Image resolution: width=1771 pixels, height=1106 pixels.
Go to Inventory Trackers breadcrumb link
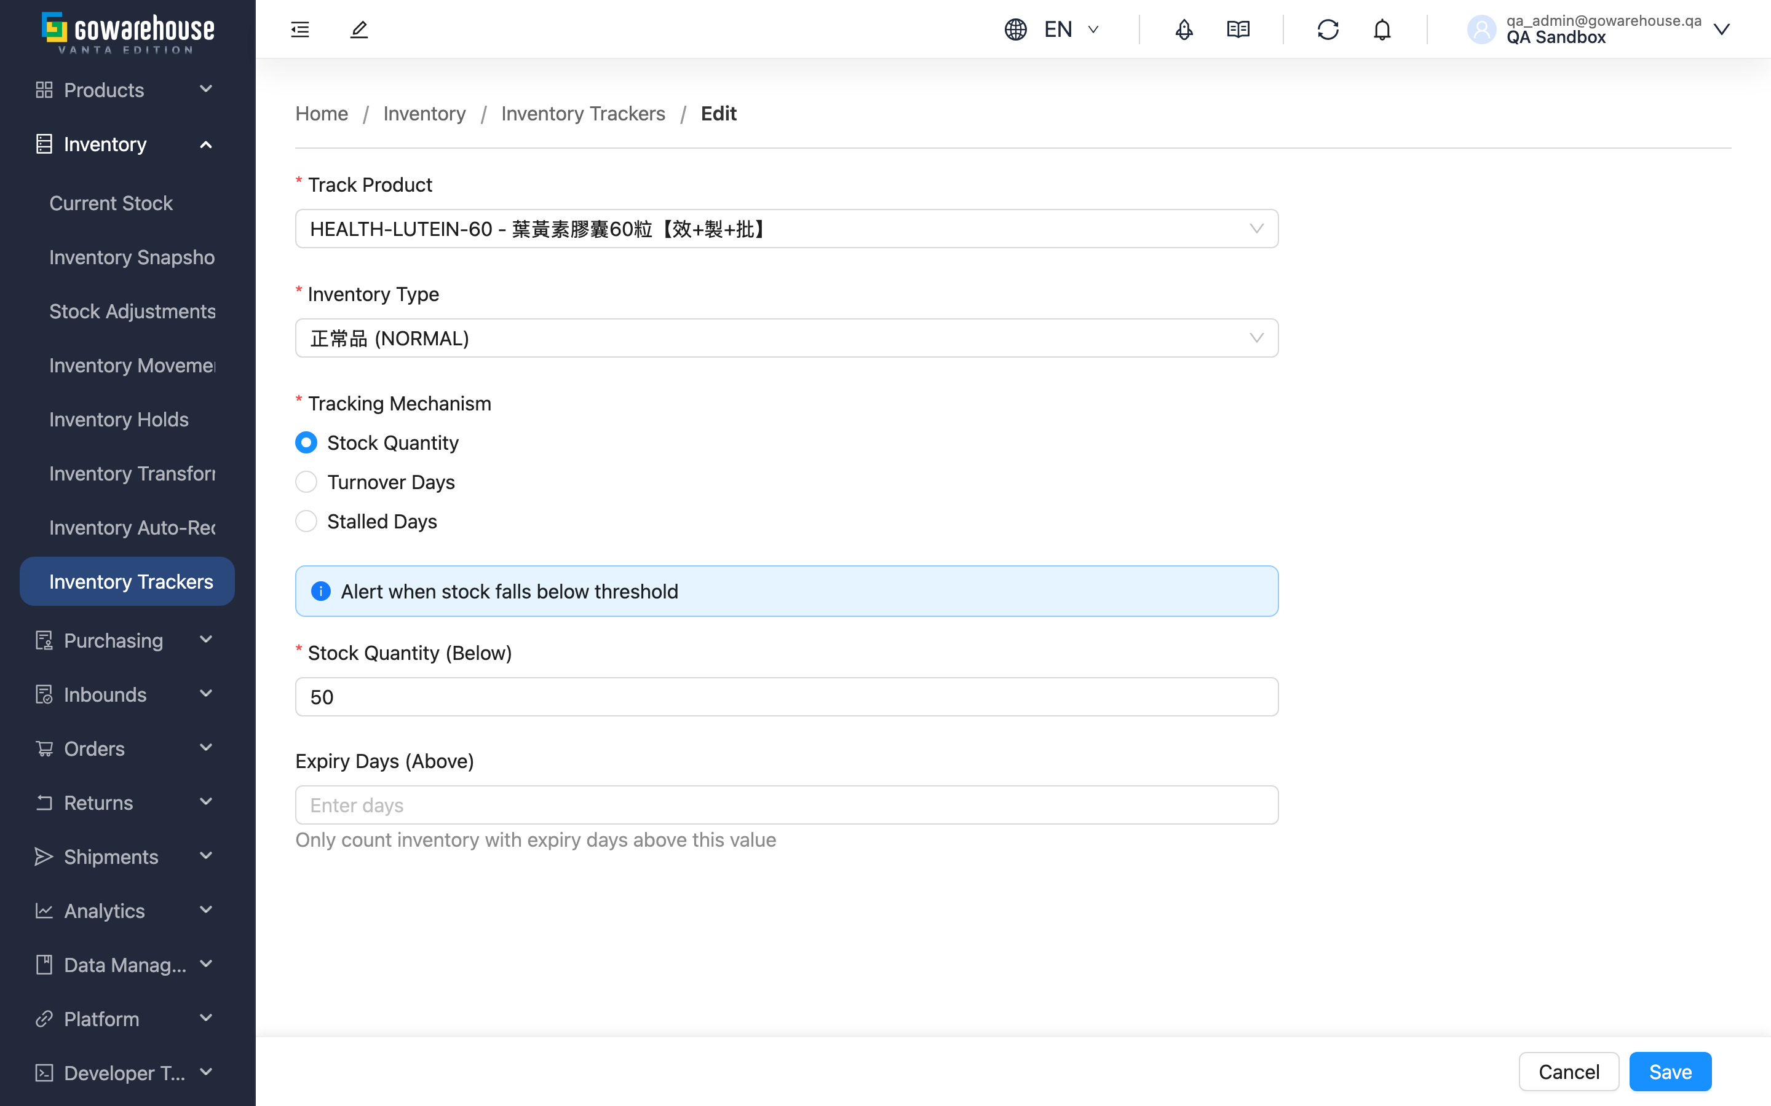(583, 114)
